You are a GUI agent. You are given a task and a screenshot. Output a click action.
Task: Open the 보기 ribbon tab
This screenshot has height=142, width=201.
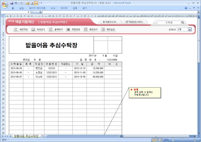pos(85,8)
